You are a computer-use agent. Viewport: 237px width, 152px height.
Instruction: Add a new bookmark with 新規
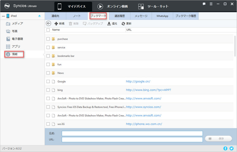(x=59, y=24)
